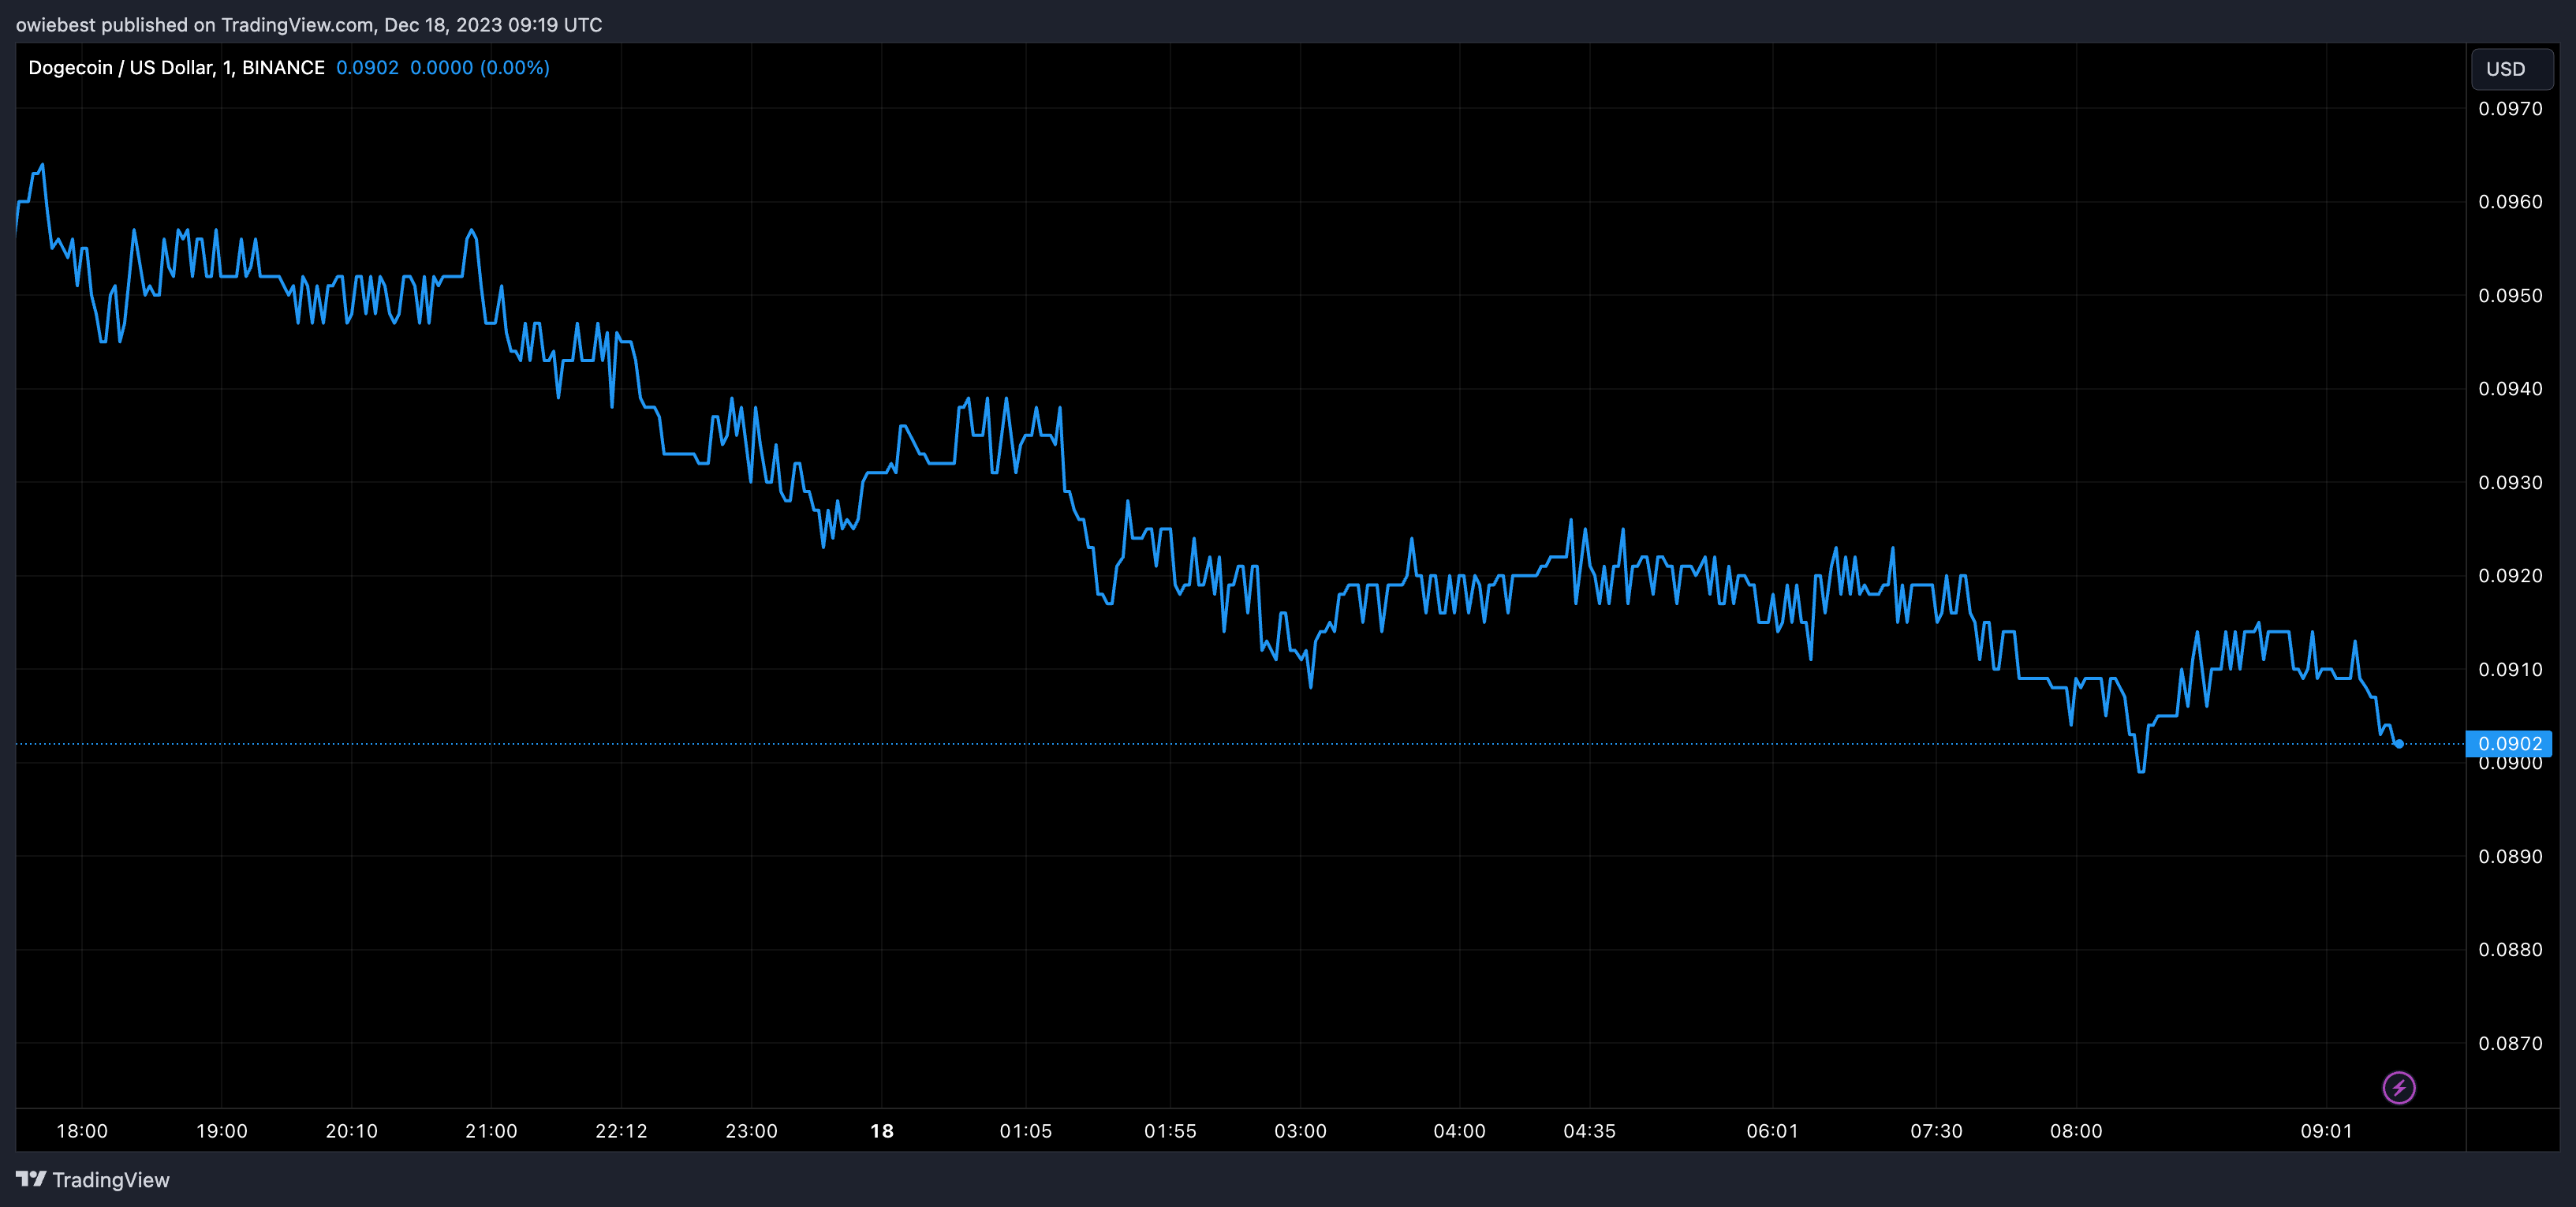Click the TradingView text at bottom left
The width and height of the screenshot is (2576, 1207).
(111, 1180)
